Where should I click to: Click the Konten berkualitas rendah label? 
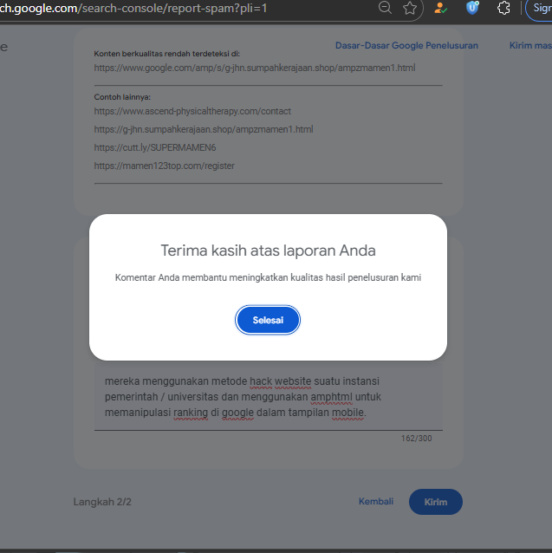tap(166, 54)
